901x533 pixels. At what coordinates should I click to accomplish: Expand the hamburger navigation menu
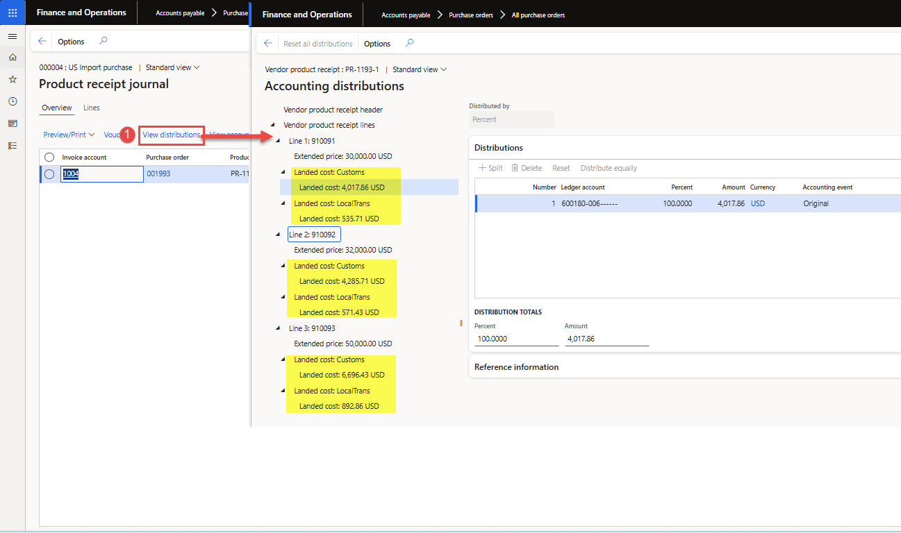[13, 36]
